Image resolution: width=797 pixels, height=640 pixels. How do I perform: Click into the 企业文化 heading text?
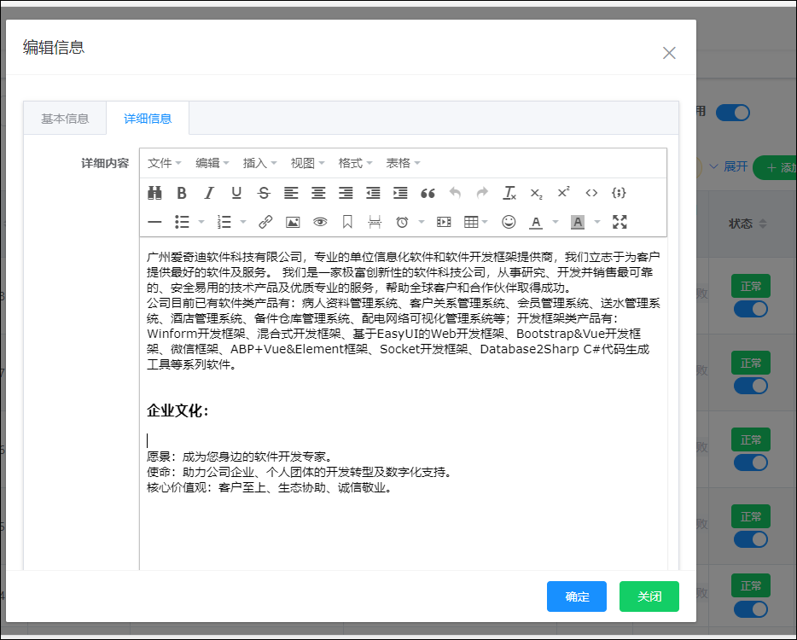click(177, 410)
